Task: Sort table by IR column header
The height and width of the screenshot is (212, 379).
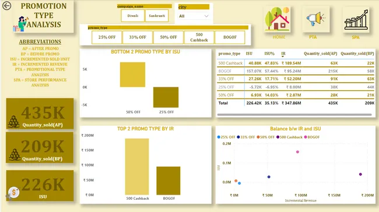Action: tap(283, 54)
